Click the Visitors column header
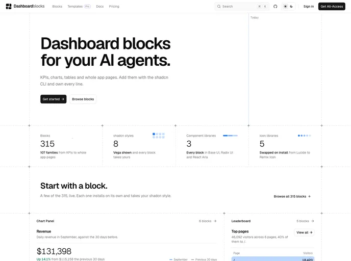 click(x=308, y=253)
